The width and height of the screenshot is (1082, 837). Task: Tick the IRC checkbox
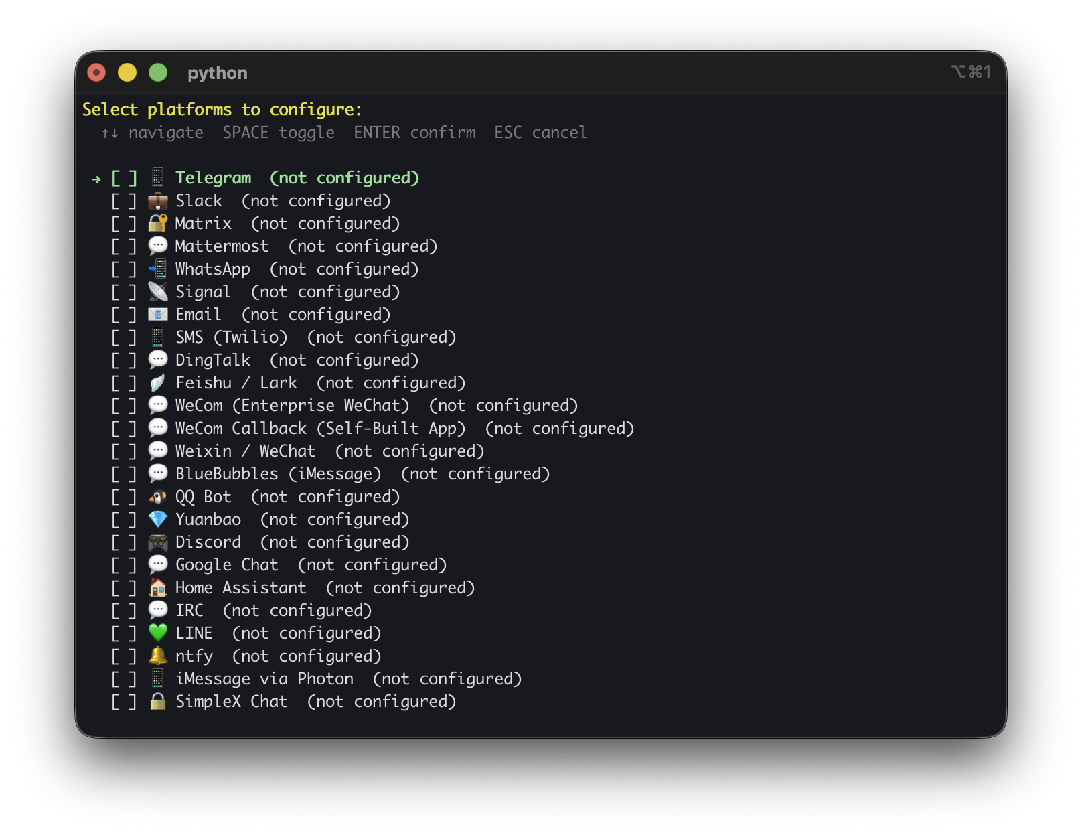124,611
